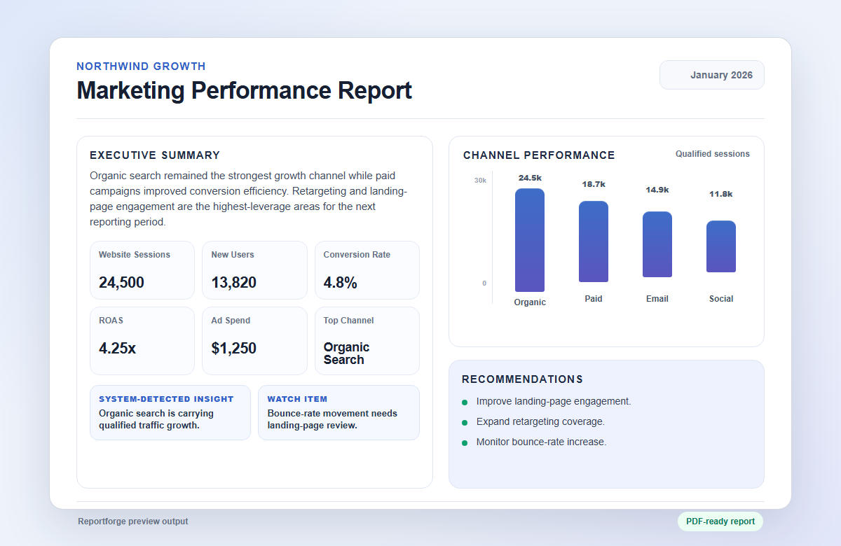This screenshot has height=546, width=841.
Task: Click the Executive Summary heading
Action: pos(155,155)
